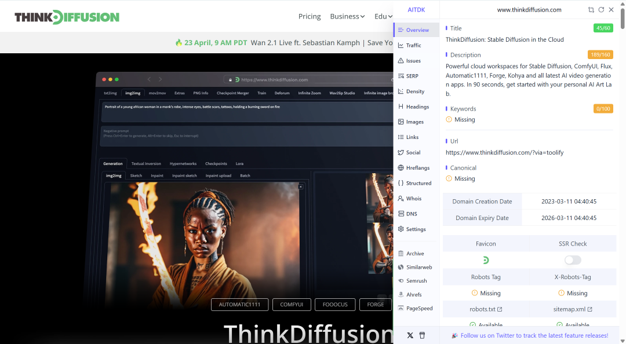This screenshot has height=344, width=626.
Task: Click the AUTOMATIC1111 button
Action: (x=239, y=304)
